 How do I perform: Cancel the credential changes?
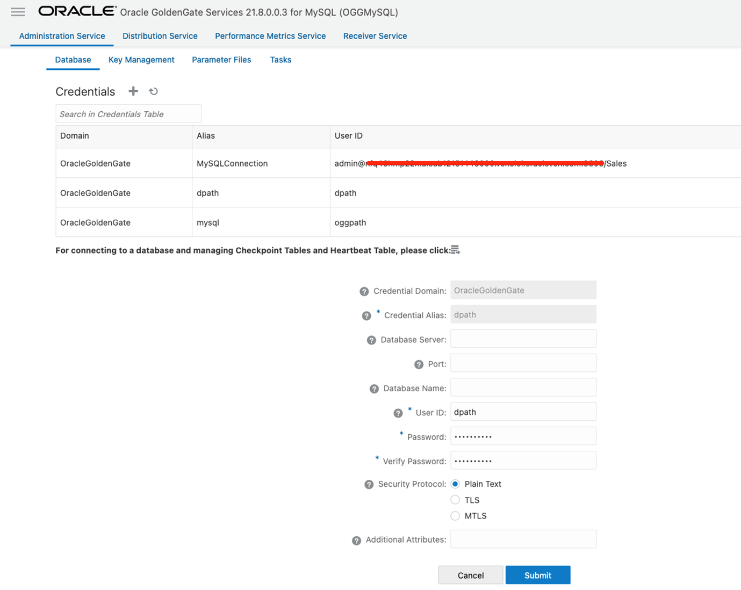470,574
